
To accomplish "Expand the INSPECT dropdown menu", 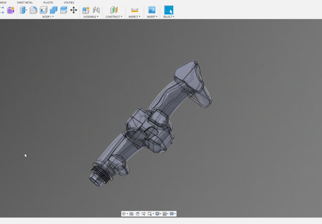I will click(135, 17).
